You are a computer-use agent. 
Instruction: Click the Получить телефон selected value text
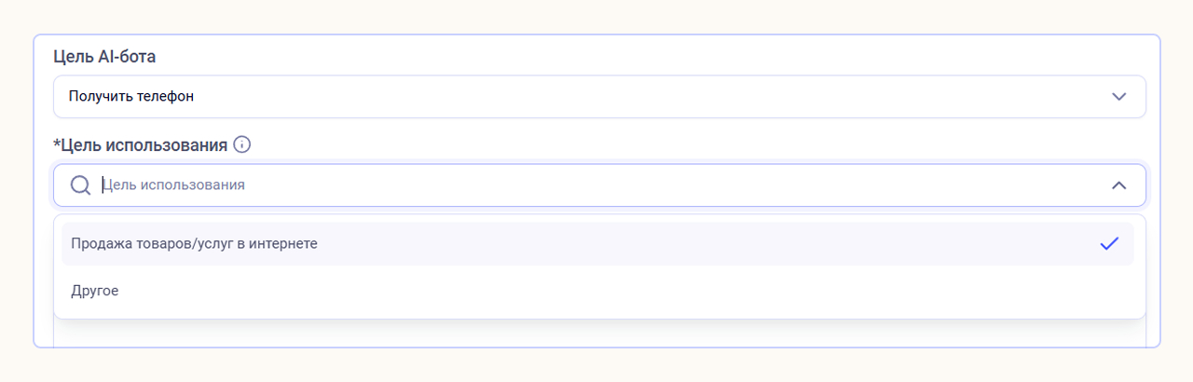coord(131,97)
